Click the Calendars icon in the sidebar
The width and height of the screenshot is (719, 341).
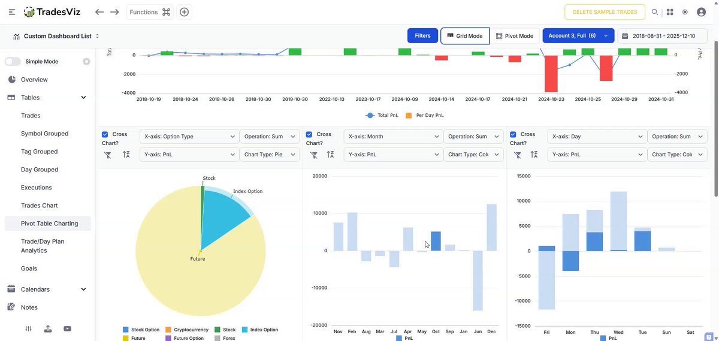tap(11, 289)
